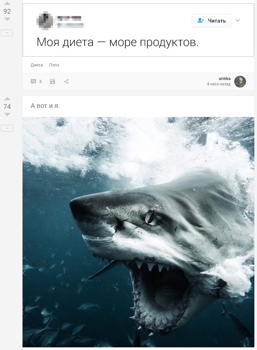Downvote the post rated 74
This screenshot has height=350, width=257.
(7, 115)
